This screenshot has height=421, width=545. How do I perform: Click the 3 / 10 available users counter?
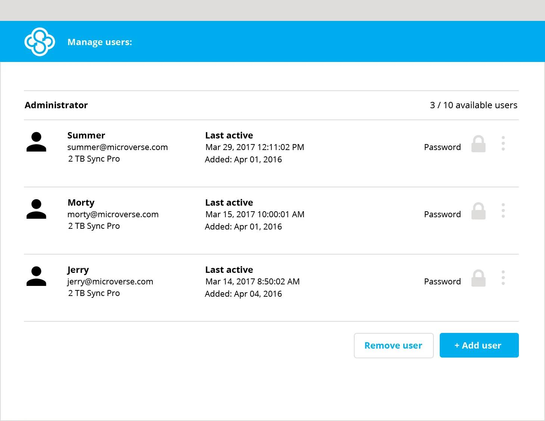coord(473,105)
